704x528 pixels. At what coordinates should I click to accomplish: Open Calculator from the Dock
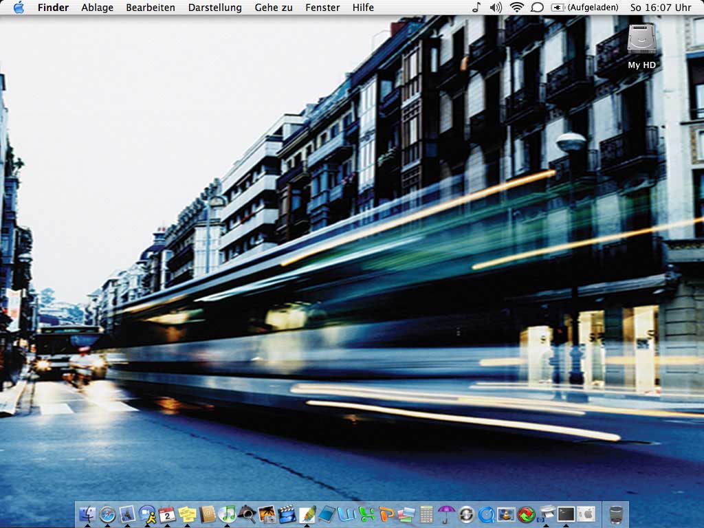[x=426, y=514]
